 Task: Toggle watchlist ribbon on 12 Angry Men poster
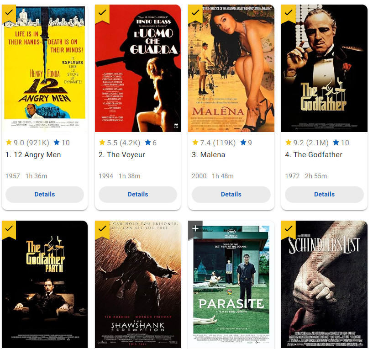[9, 14]
